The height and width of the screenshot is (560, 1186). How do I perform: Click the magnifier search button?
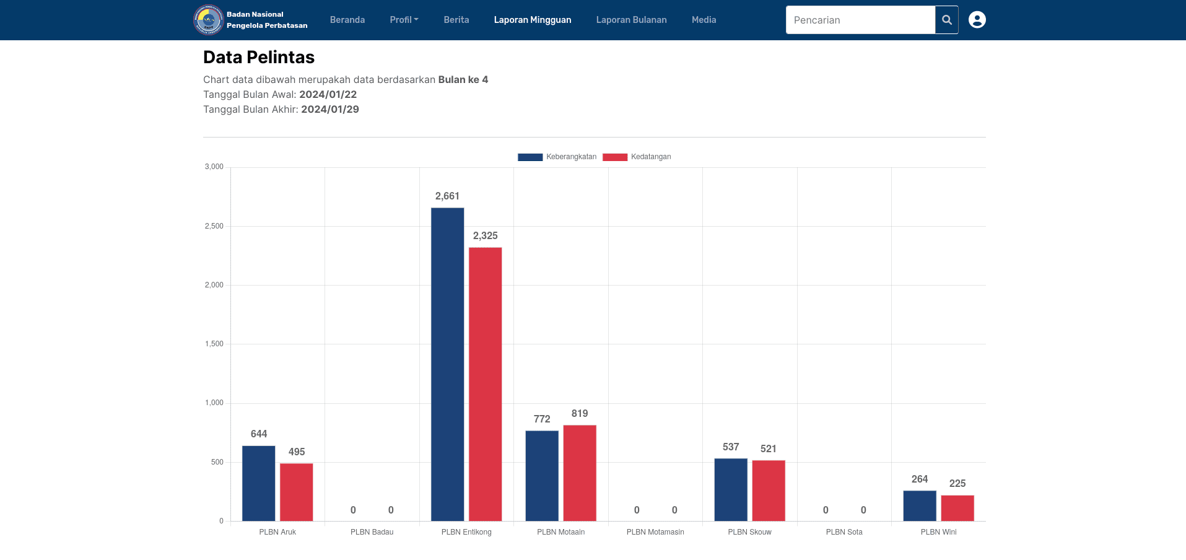pos(946,20)
